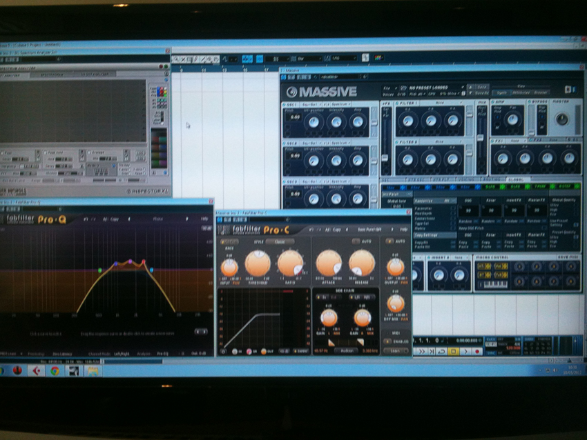
Task: Adjust the Pro-C THRESHOLD knob
Action: point(258,264)
